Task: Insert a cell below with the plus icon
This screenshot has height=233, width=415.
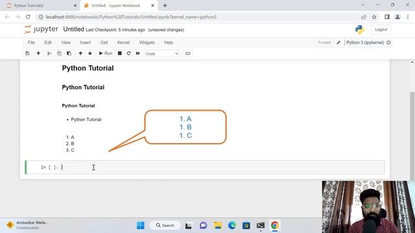Action: point(38,53)
